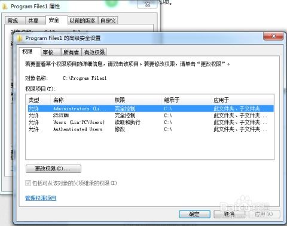Viewport: 287px width, 226px height.
Task: Switch to the 权限 tab
Action: (29, 52)
